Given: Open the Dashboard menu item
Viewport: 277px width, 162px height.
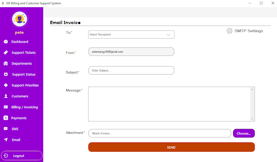Looking at the screenshot, I should (x=20, y=42).
